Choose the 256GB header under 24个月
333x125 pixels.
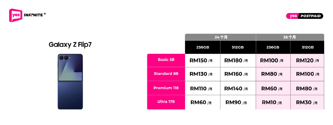(x=203, y=47)
